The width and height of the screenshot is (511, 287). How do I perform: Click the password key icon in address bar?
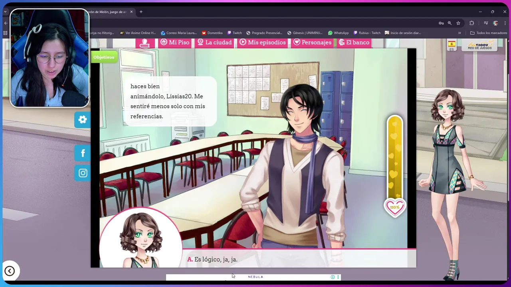441,23
